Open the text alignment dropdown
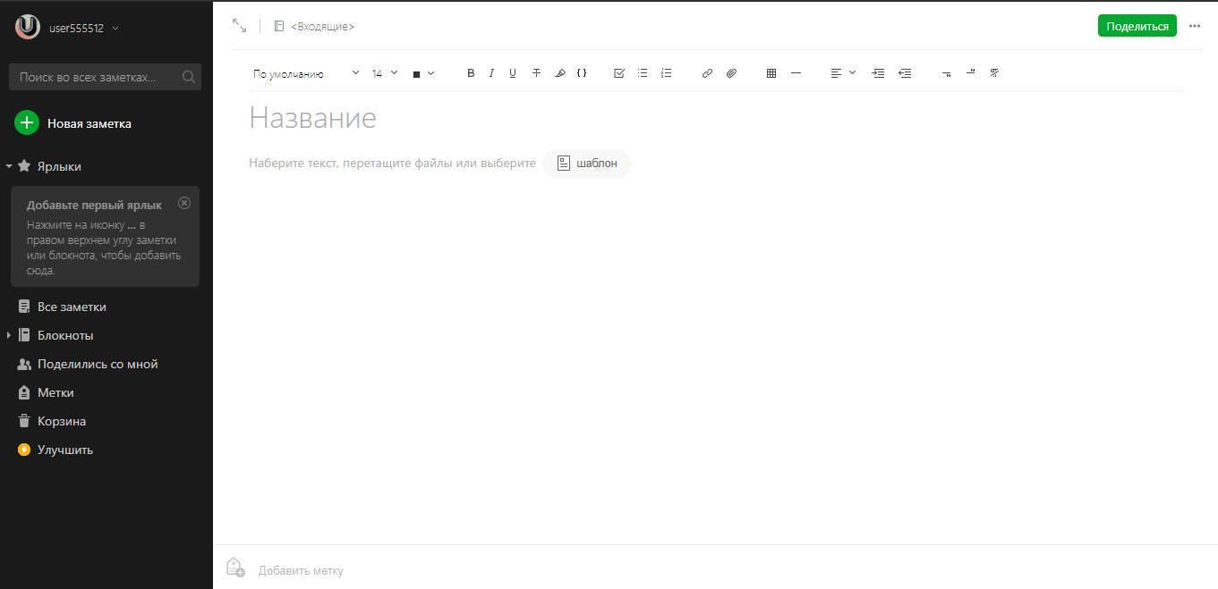Viewport: 1218px width, 589px height. tap(843, 73)
